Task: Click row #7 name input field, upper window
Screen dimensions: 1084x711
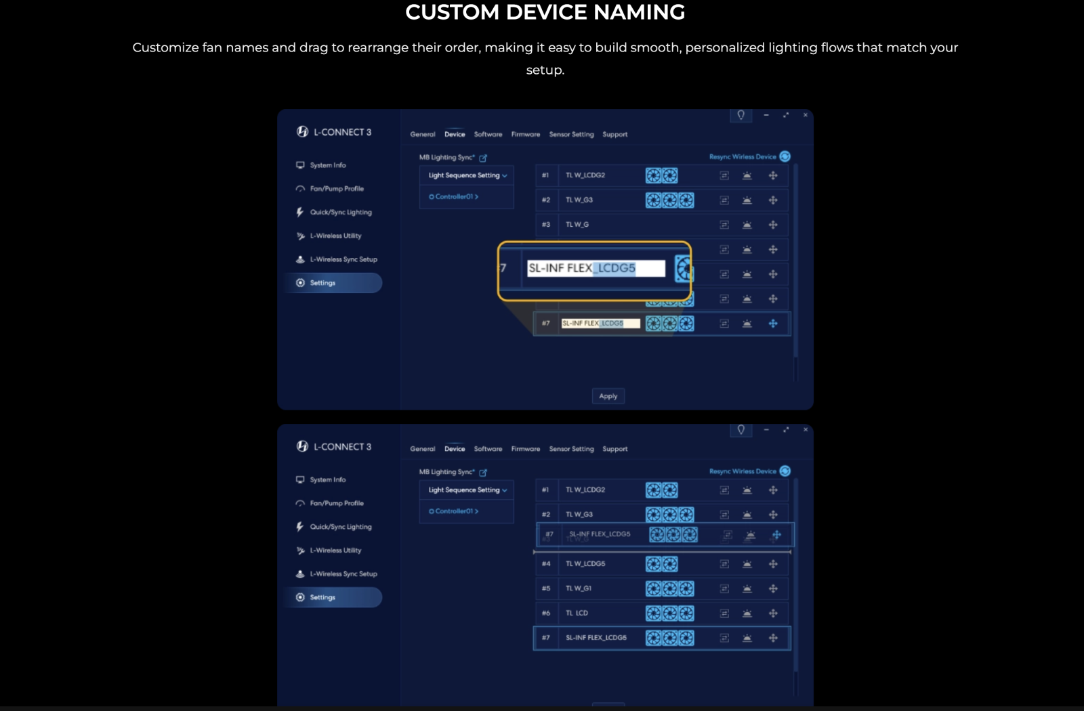Action: tap(600, 324)
